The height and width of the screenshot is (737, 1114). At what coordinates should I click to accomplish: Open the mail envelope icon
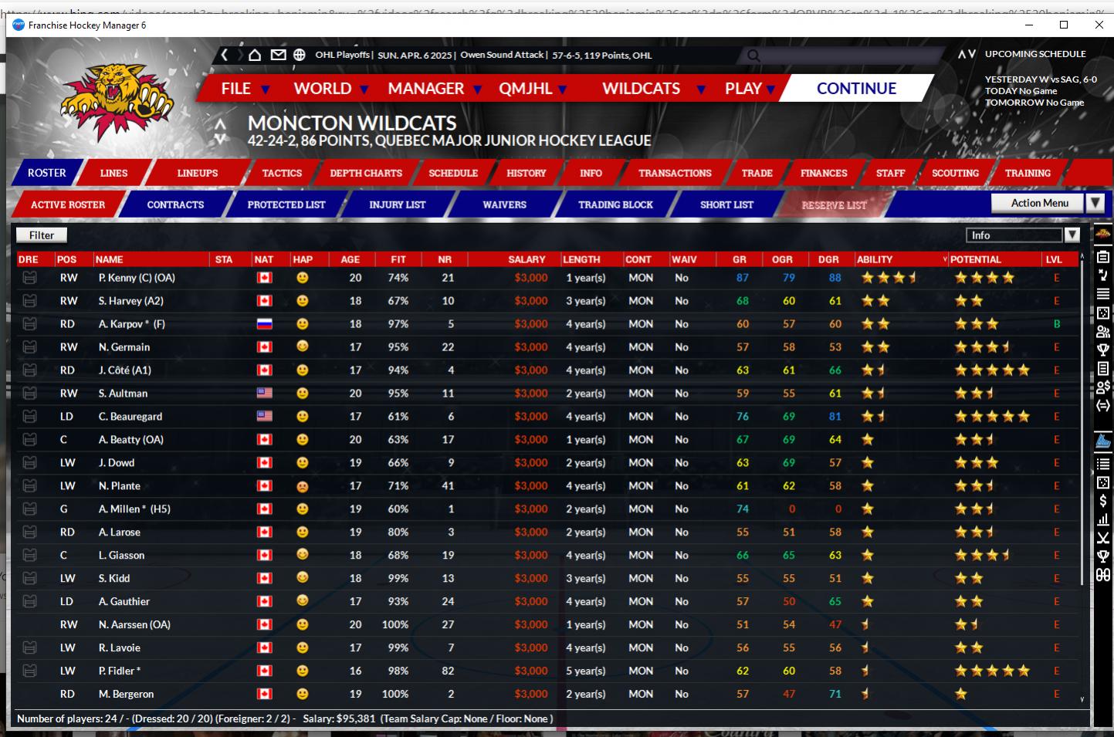[x=278, y=55]
